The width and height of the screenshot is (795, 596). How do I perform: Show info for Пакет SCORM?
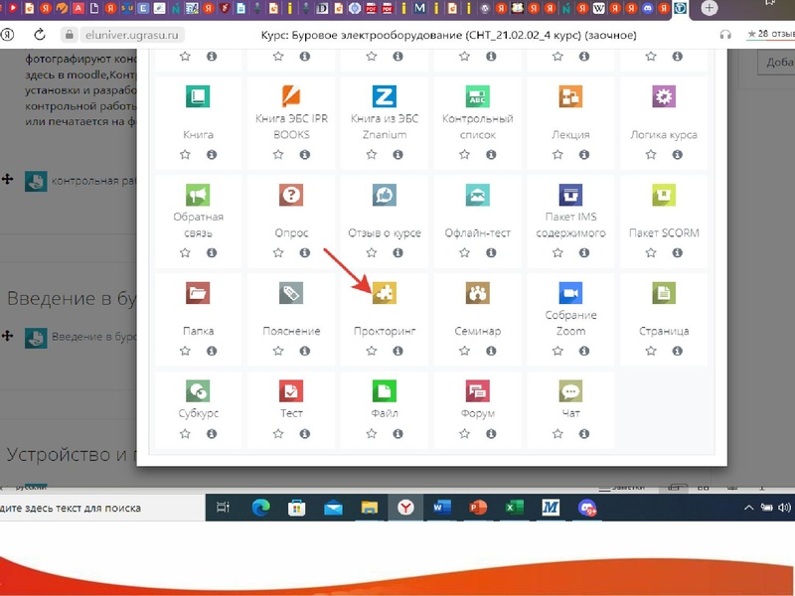677,253
